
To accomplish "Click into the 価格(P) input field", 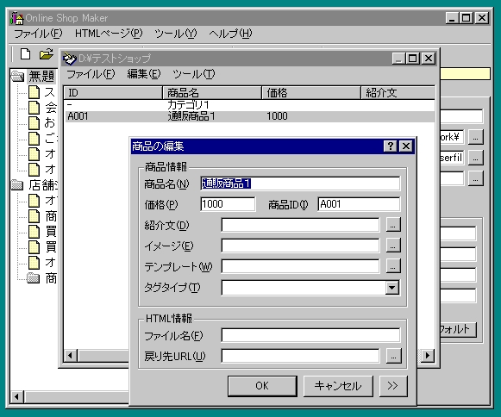I will pyautogui.click(x=228, y=204).
